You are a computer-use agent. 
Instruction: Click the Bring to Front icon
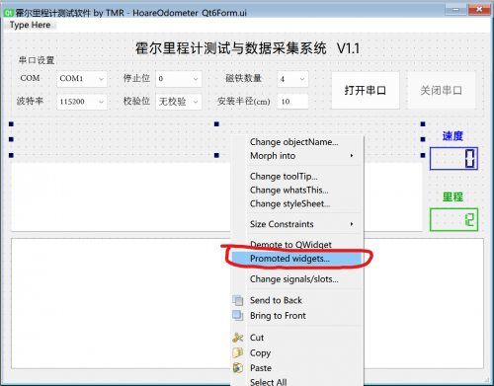238,315
